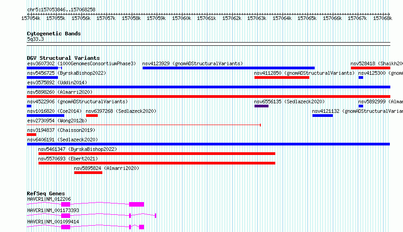
Task: Click the nsv5456725 blue bar
Action: tap(43, 77)
